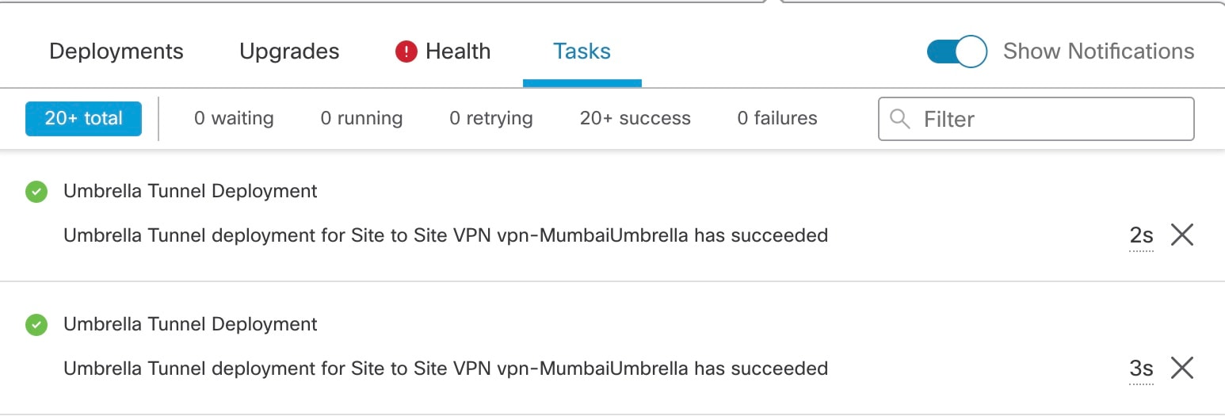Click into the Filter text field
Viewport: 1225px width, 420px height.
pos(1036,119)
